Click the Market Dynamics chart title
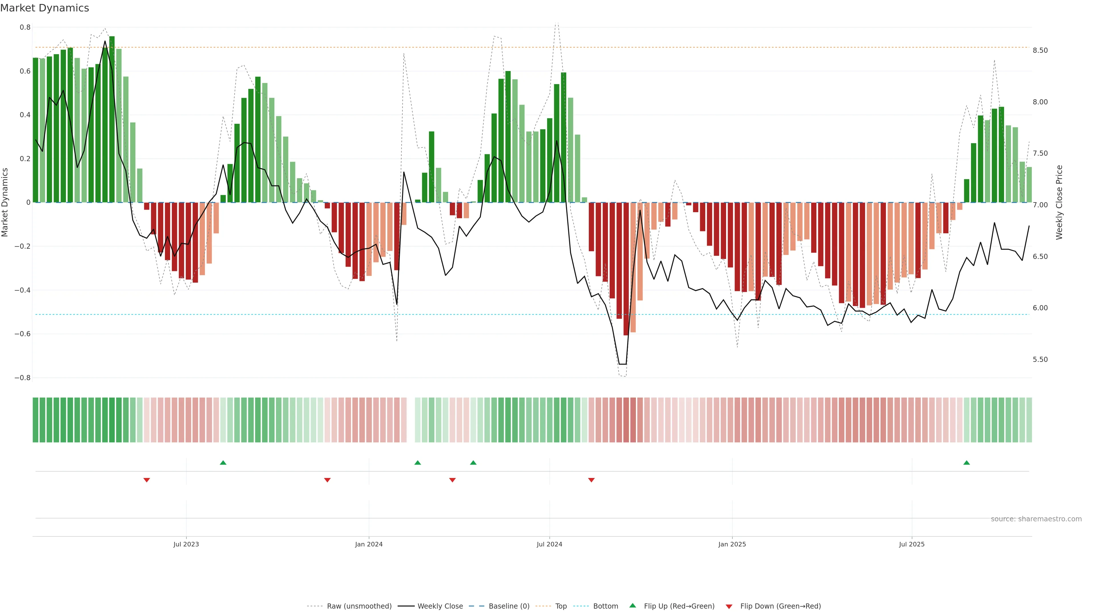Viewport: 1096px width, 616px height. tap(45, 8)
